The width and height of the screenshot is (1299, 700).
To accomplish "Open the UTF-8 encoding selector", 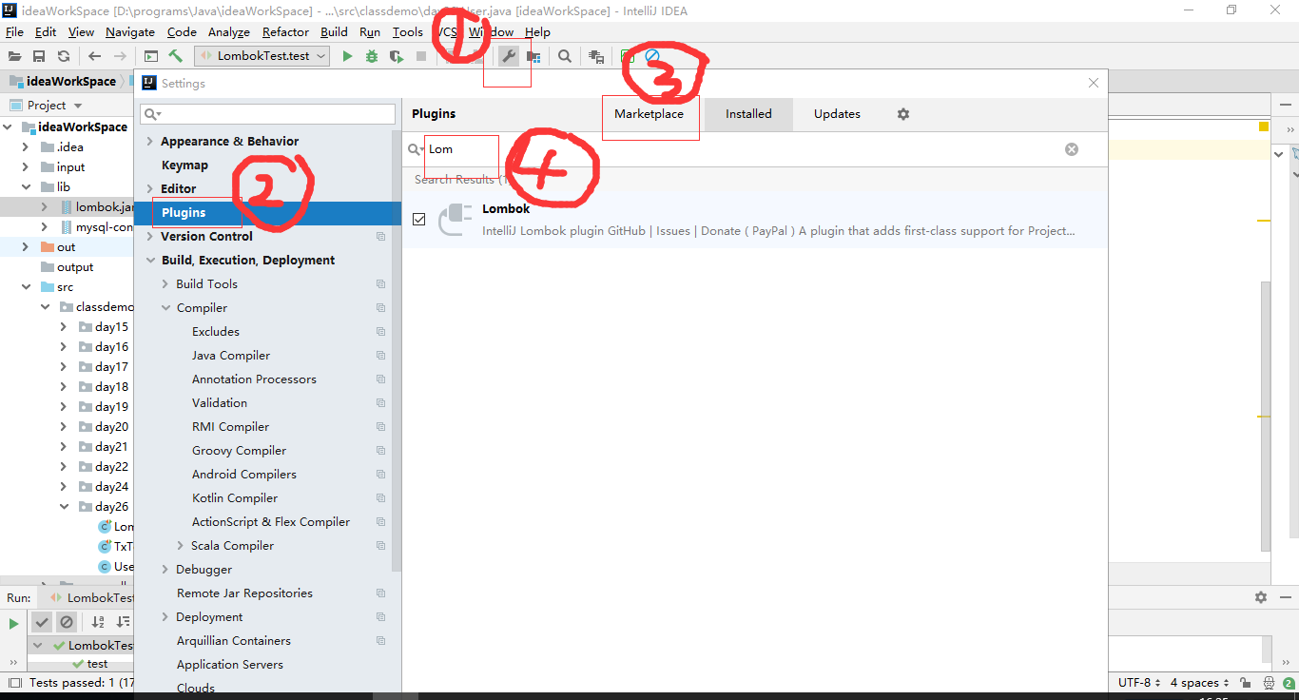I will [x=1138, y=683].
